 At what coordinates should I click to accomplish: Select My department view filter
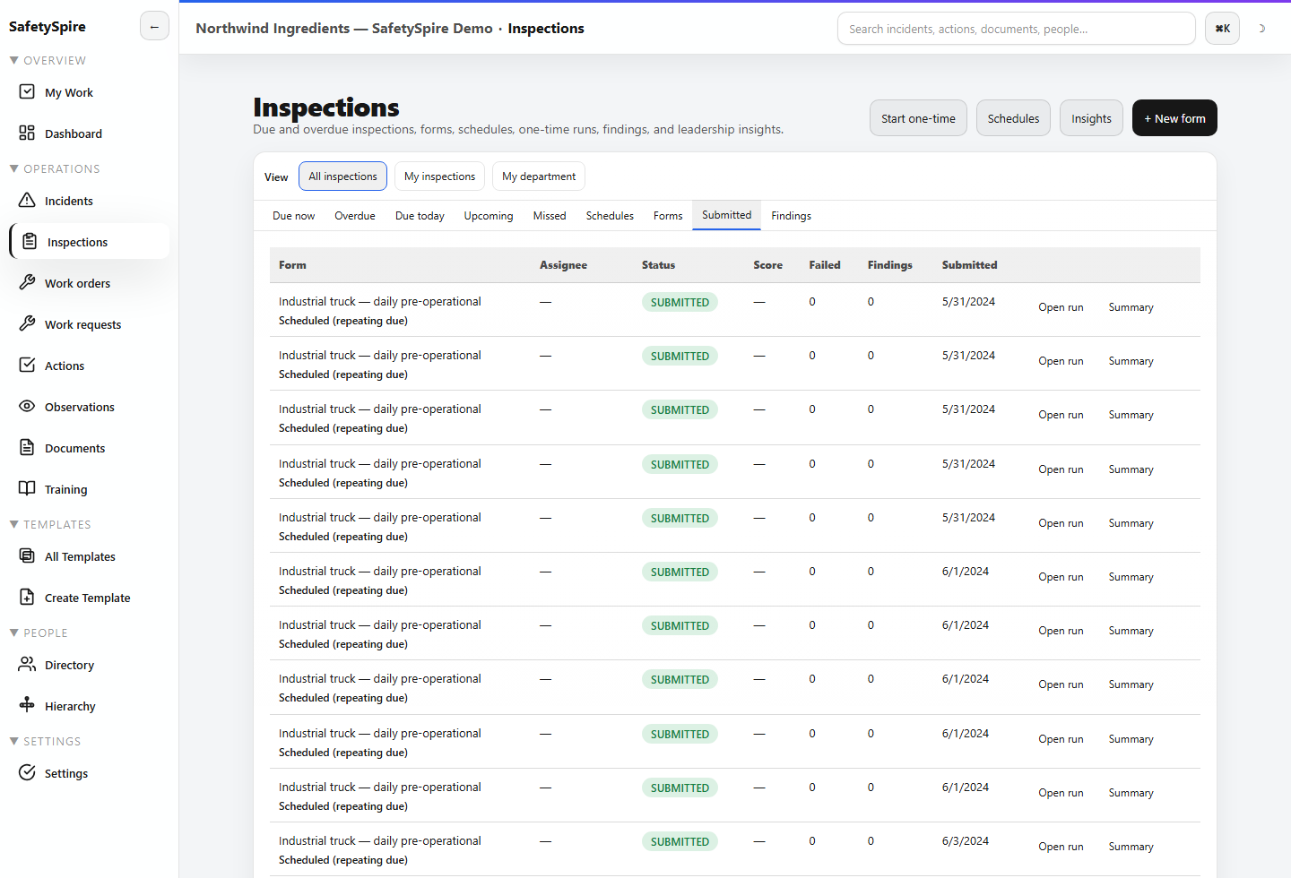click(539, 176)
